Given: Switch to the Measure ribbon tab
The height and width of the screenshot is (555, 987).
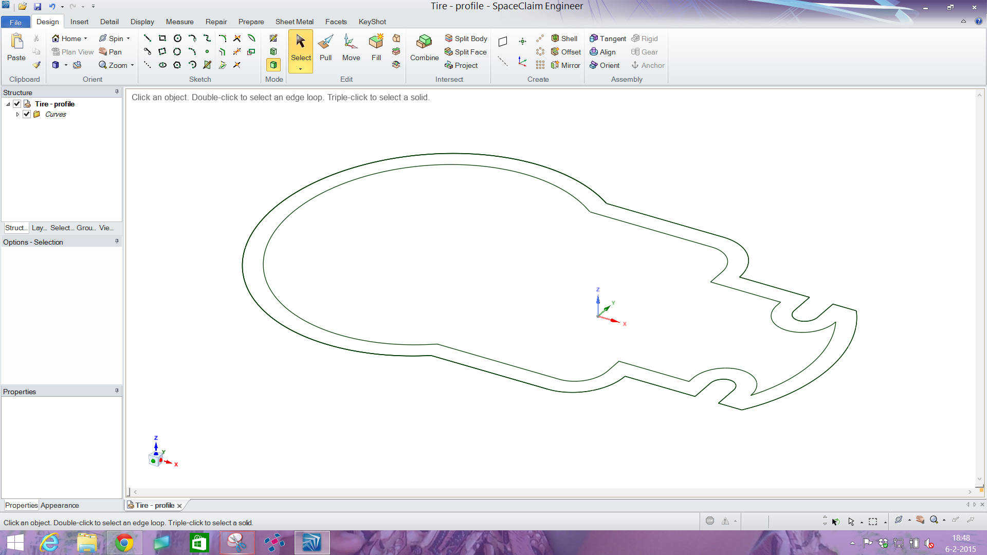Looking at the screenshot, I should click(x=179, y=22).
